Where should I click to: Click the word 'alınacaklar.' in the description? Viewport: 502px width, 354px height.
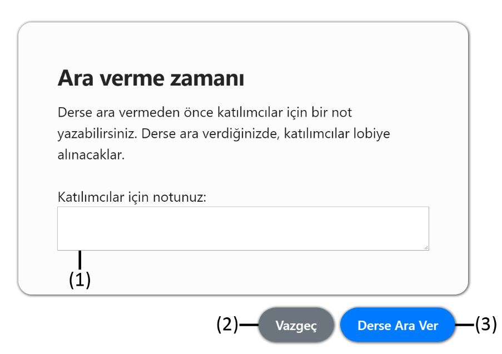[91, 155]
